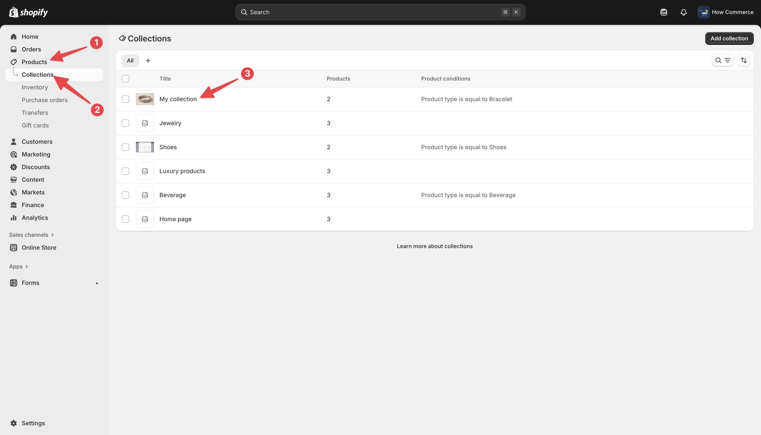Click the Forms app icon
The height and width of the screenshot is (435, 761).
coord(13,283)
